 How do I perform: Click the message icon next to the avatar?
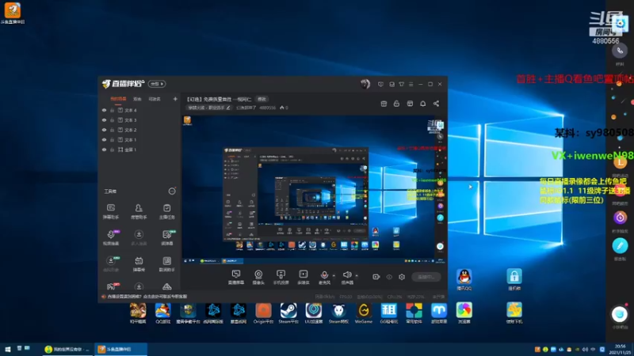[380, 84]
